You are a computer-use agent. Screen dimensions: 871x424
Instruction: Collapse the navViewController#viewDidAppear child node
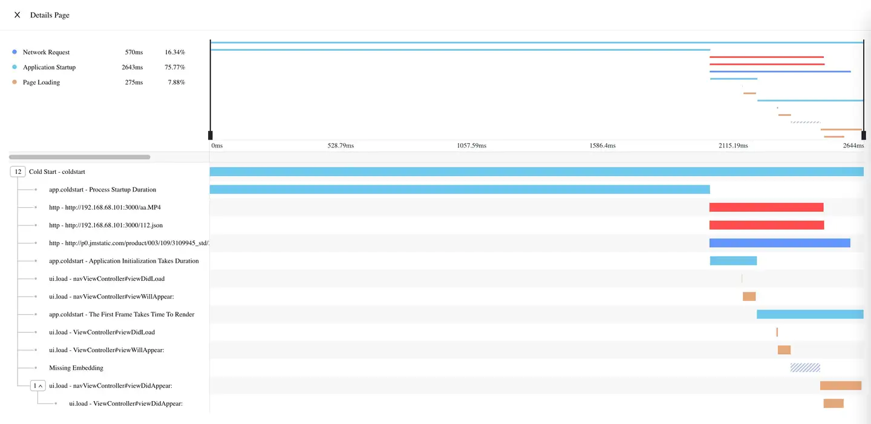[38, 386]
